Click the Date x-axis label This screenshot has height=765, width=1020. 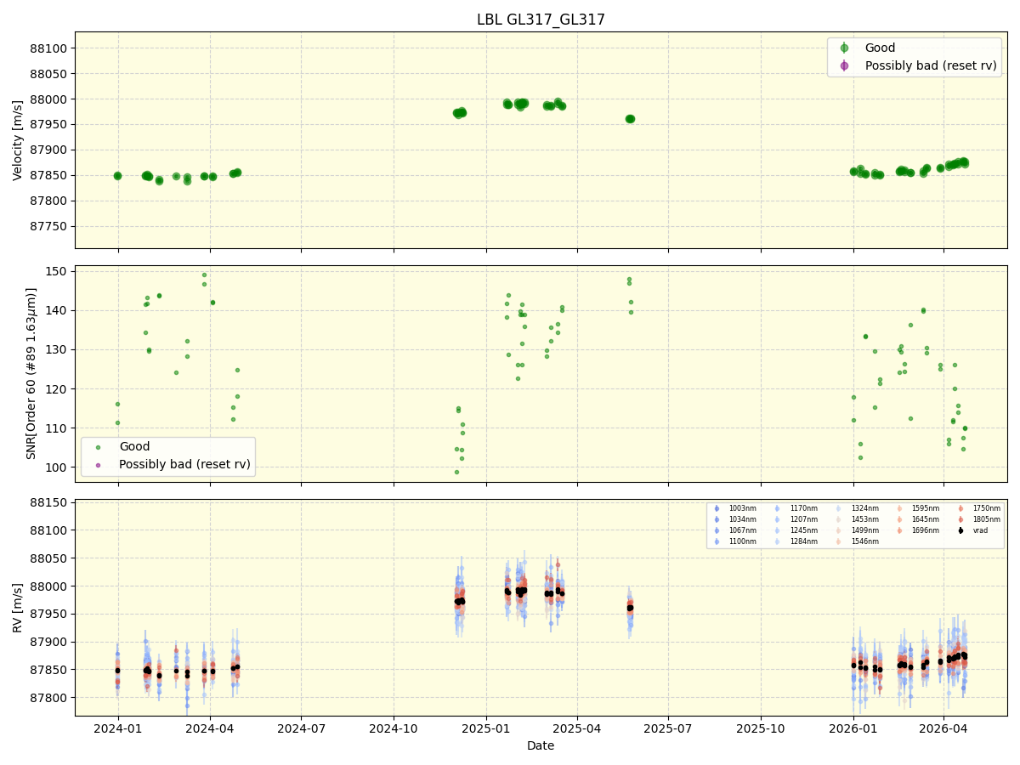(x=541, y=745)
